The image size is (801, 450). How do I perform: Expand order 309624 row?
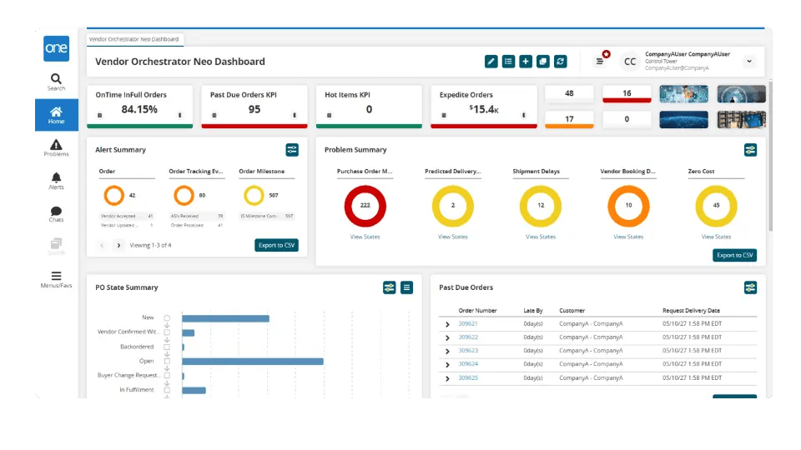click(x=447, y=364)
